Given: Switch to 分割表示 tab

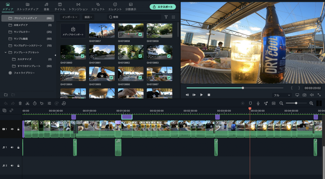Looking at the screenshot, I should 130,7.
